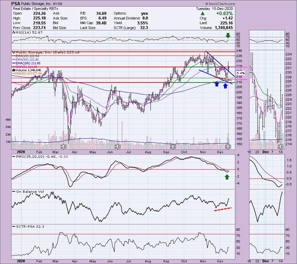Viewport: 297px width, 264px height.
Task: Click the Mkt Cap value 39.4B
Action: pos(101,23)
